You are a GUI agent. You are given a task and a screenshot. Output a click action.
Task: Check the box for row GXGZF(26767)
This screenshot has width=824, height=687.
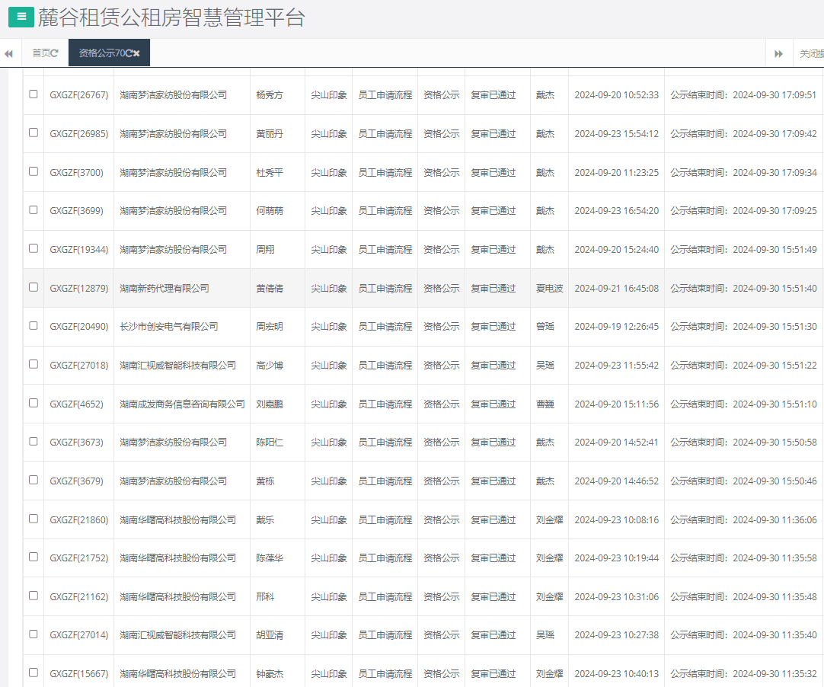(x=34, y=94)
